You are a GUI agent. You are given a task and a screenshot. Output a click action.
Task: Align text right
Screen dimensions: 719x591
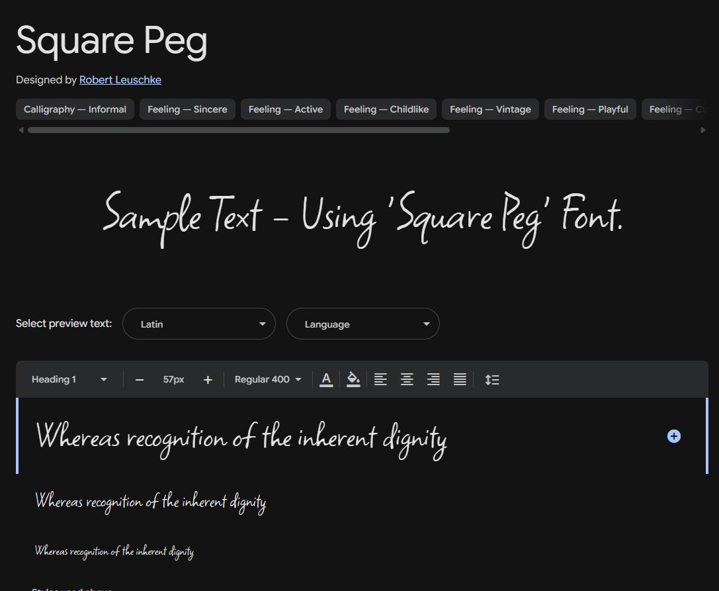click(433, 379)
